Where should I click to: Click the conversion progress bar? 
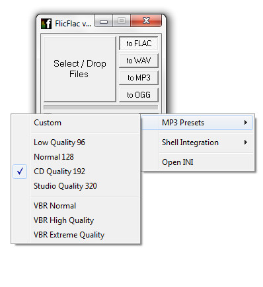click(x=101, y=107)
